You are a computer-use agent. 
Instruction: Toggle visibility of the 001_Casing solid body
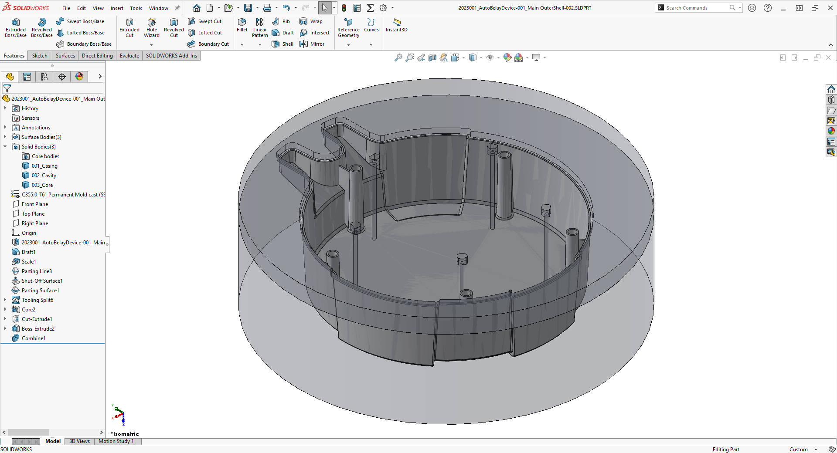[44, 166]
